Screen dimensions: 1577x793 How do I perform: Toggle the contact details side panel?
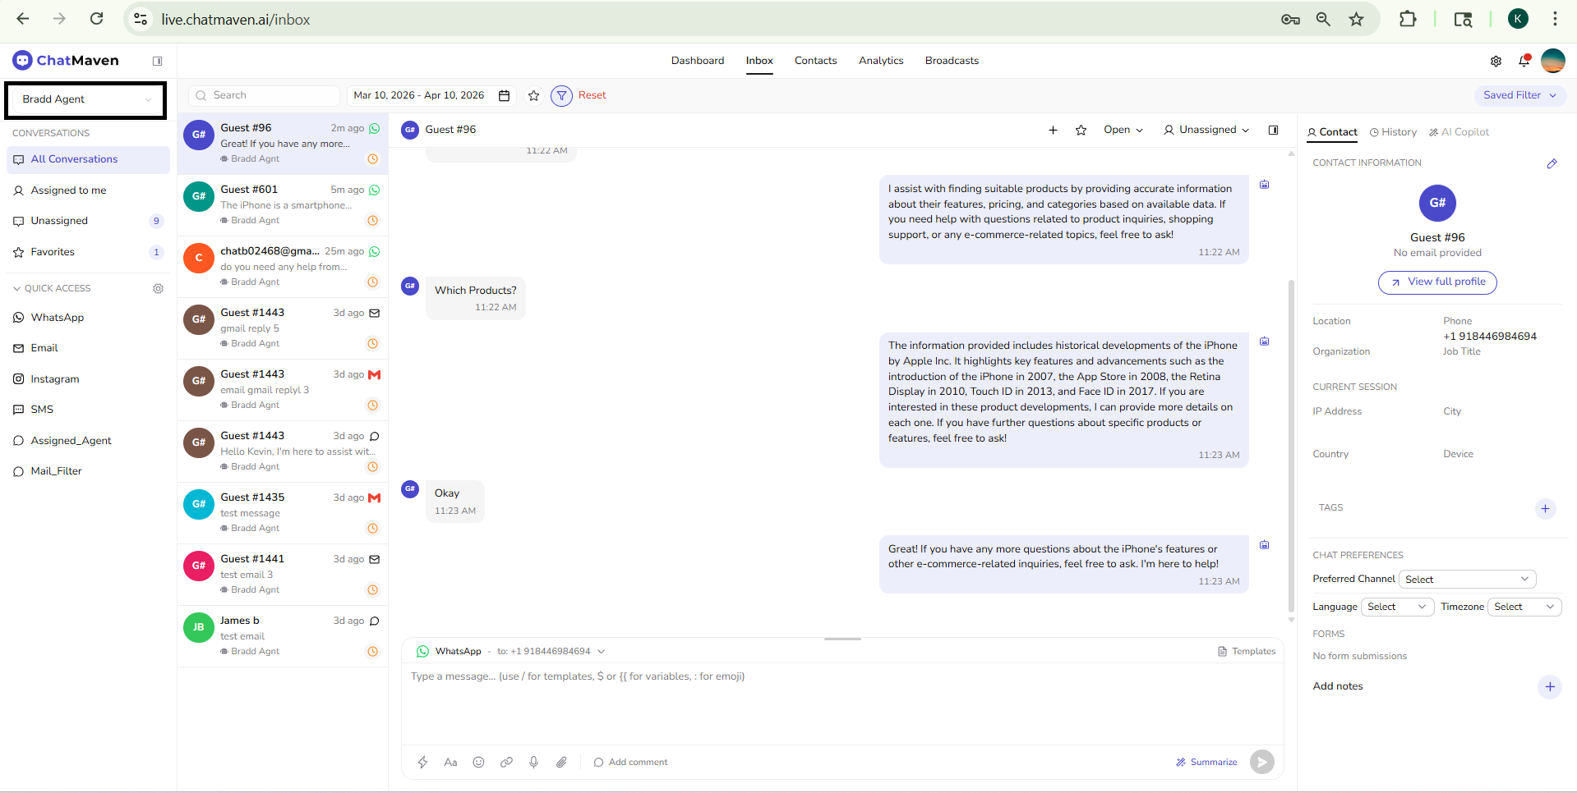tap(1273, 130)
